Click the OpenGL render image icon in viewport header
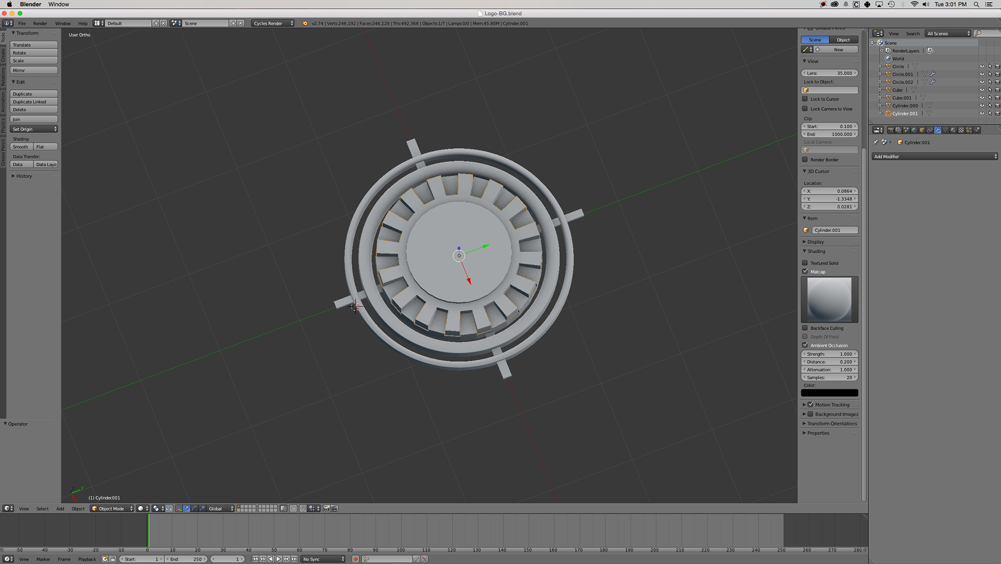This screenshot has height=564, width=1001. tap(326, 509)
